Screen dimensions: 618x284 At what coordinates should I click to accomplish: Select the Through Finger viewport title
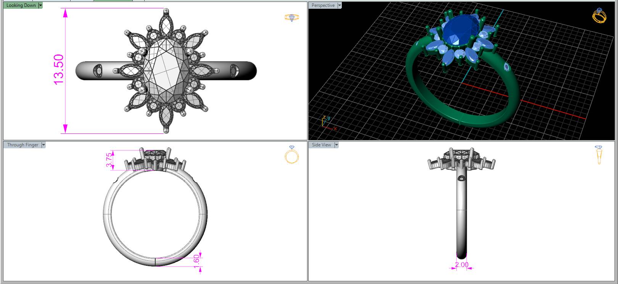[23, 145]
